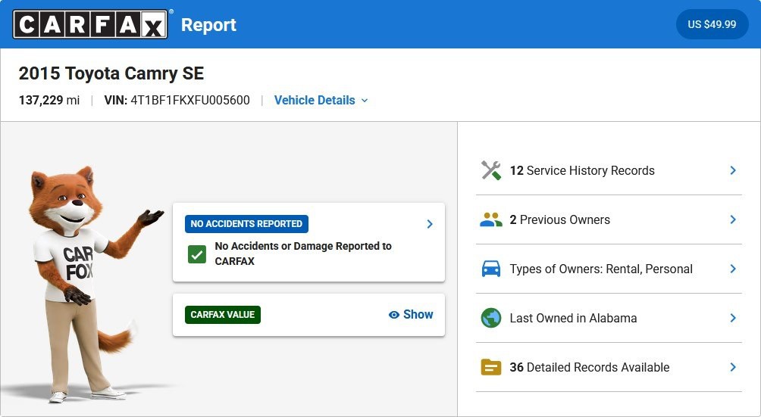Open the chevron for Service History Records

pyautogui.click(x=733, y=170)
